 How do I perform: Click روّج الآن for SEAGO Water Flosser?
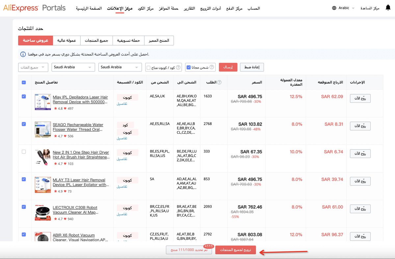pyautogui.click(x=360, y=126)
